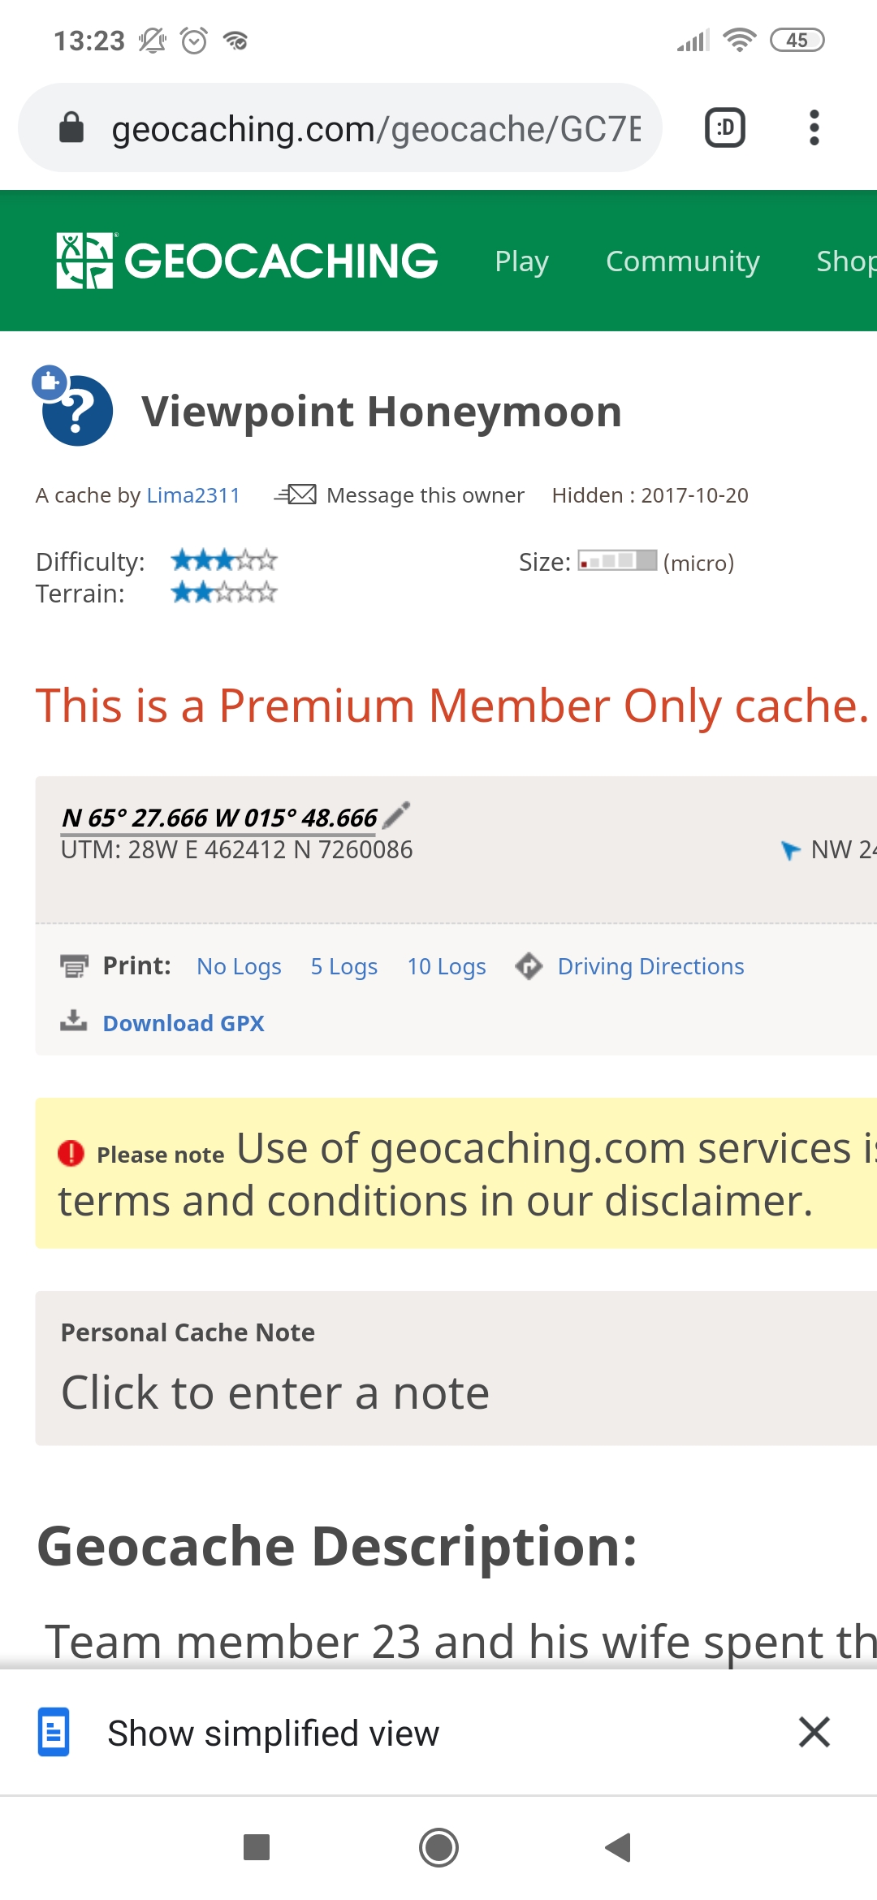The image size is (877, 1900).
Task: Open cache owner Lima2311 profile link
Action: pyautogui.click(x=193, y=495)
